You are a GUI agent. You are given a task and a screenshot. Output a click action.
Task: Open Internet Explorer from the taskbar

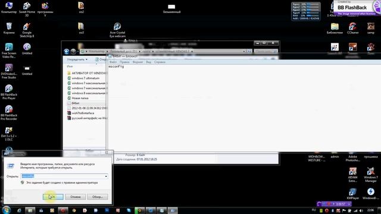19,210
